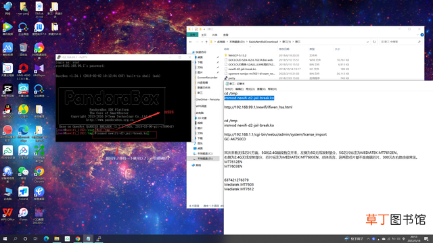Launch WPS Office from the desktop
Image resolution: width=433 pixels, height=243 pixels.
point(7,214)
